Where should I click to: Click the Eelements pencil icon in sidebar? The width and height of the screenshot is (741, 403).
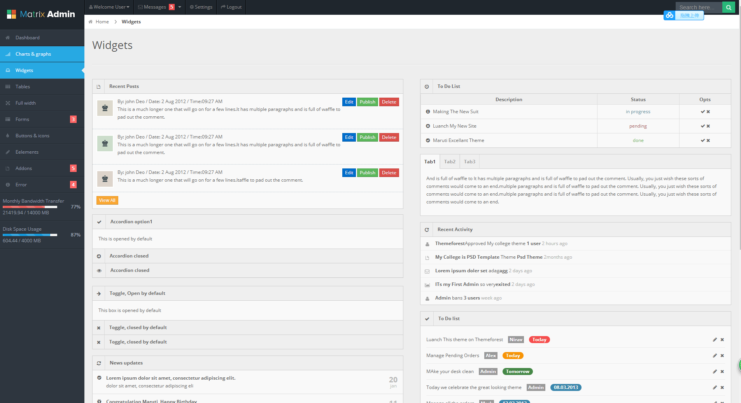pyautogui.click(x=8, y=152)
